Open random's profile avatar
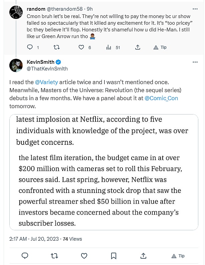Viewport: 205px width, 265px height. [x=15, y=12]
